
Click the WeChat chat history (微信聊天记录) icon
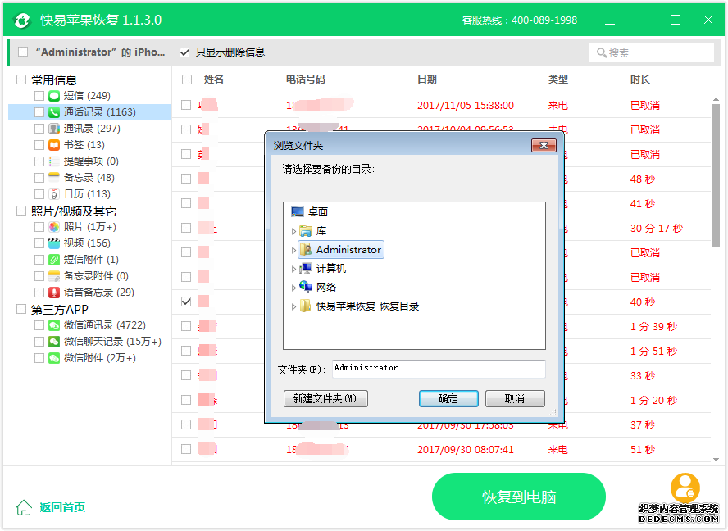click(54, 342)
